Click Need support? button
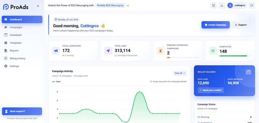The image size is (259, 123). (x=22, y=111)
